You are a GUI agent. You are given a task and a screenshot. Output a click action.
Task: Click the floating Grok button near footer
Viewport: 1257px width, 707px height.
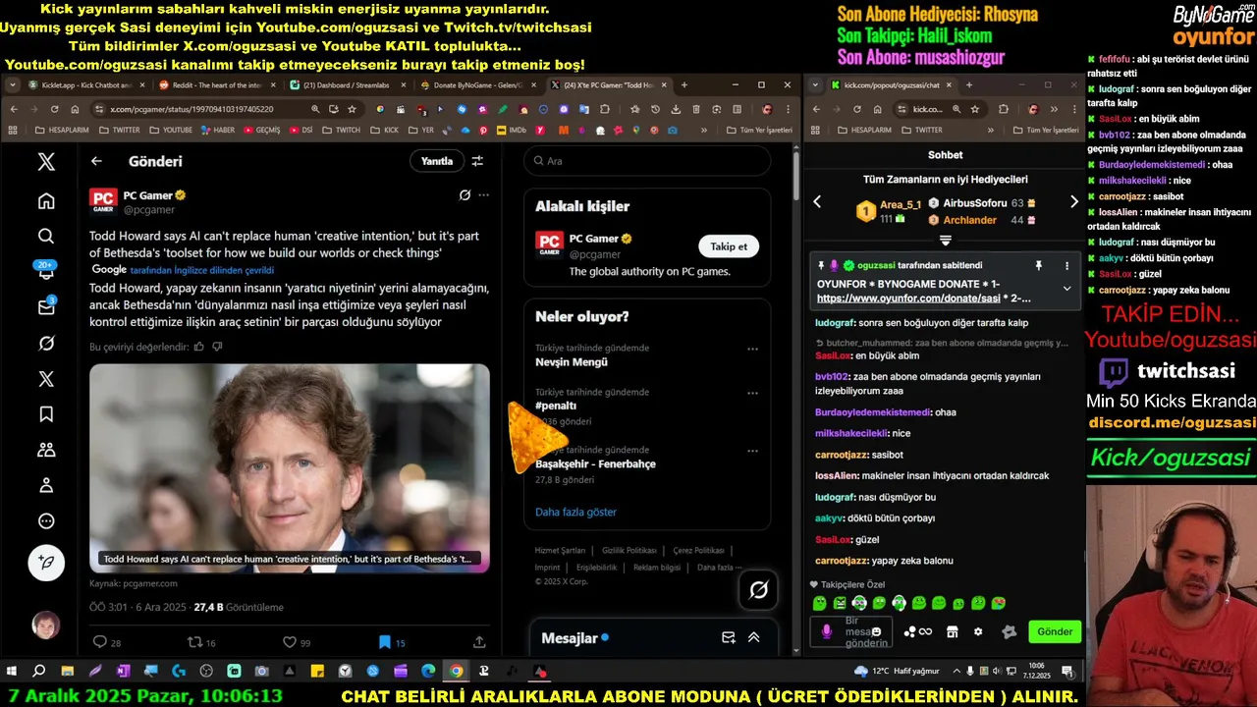(758, 590)
